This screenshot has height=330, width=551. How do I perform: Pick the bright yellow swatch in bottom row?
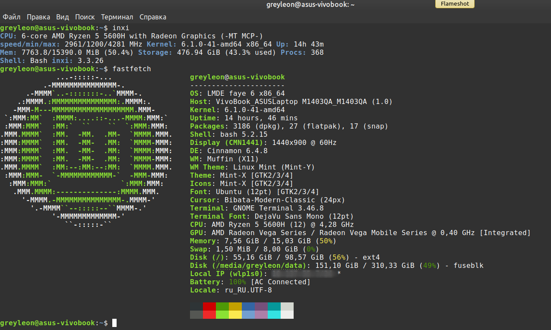235,314
